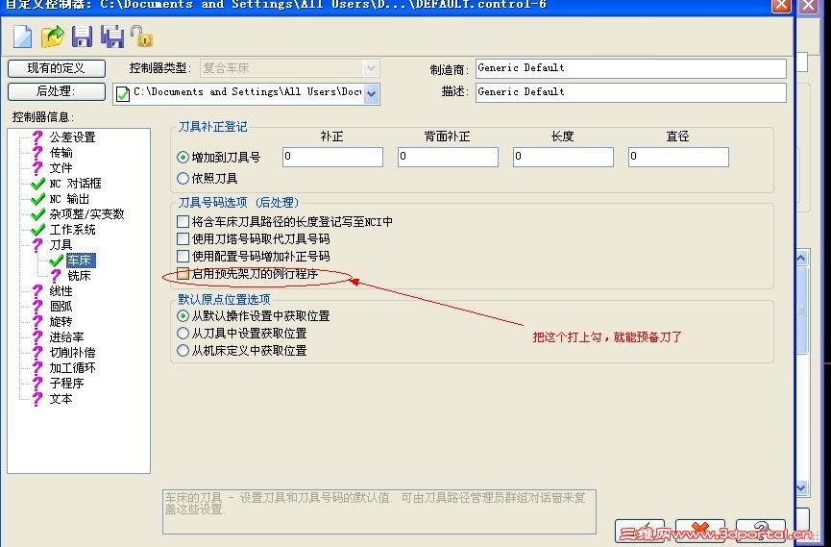This screenshot has width=831, height=547.
Task: Select 车床 under 刀具
Action: [x=81, y=261]
